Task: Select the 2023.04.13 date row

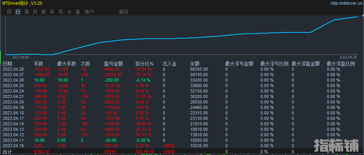Action: tap(13, 129)
